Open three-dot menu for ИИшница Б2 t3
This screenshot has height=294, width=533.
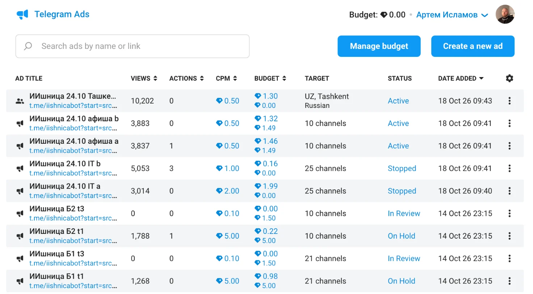509,214
